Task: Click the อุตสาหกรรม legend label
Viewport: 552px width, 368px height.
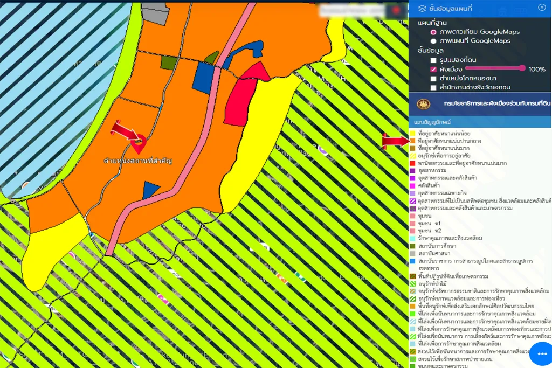Action: tap(432, 171)
